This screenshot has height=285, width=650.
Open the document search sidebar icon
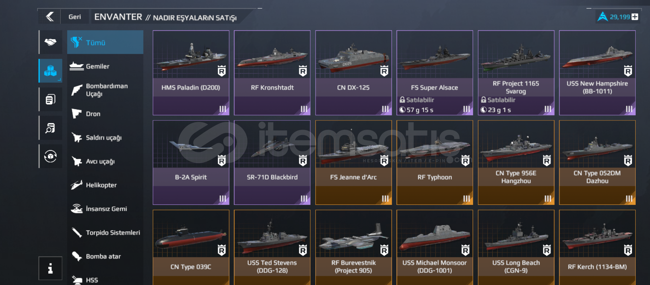pyautogui.click(x=50, y=128)
